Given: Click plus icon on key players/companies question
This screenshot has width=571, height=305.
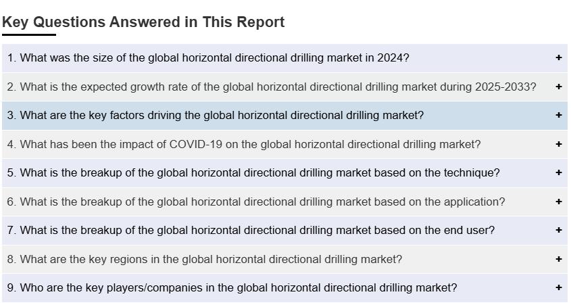Looking at the screenshot, I should click(x=559, y=287).
